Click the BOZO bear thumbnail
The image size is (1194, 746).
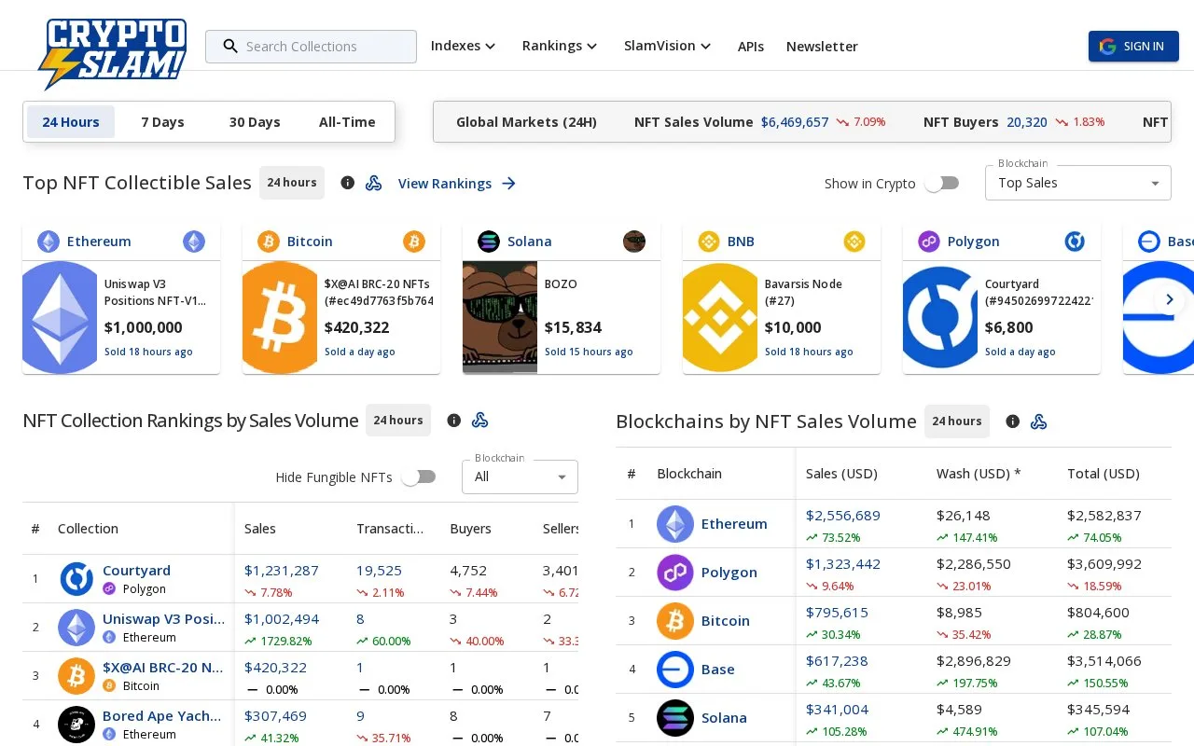click(500, 317)
